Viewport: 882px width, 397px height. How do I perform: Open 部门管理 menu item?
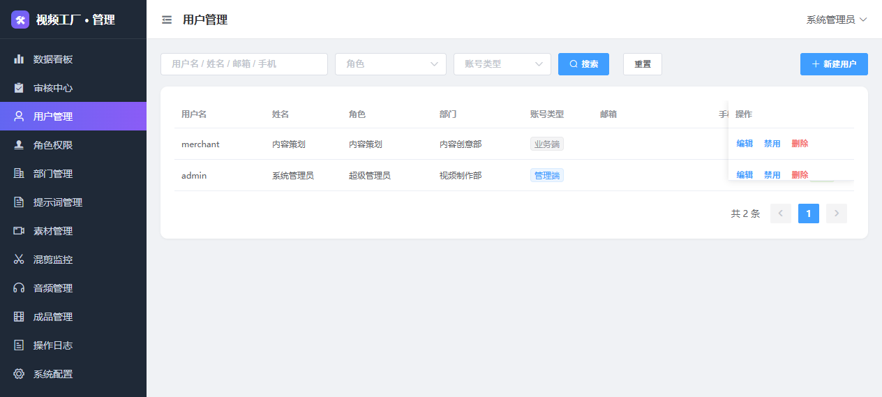coord(73,174)
